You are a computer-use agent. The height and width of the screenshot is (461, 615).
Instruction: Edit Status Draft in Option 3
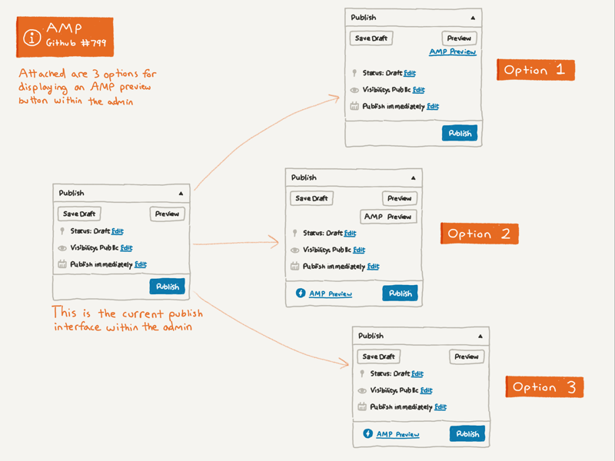(417, 373)
